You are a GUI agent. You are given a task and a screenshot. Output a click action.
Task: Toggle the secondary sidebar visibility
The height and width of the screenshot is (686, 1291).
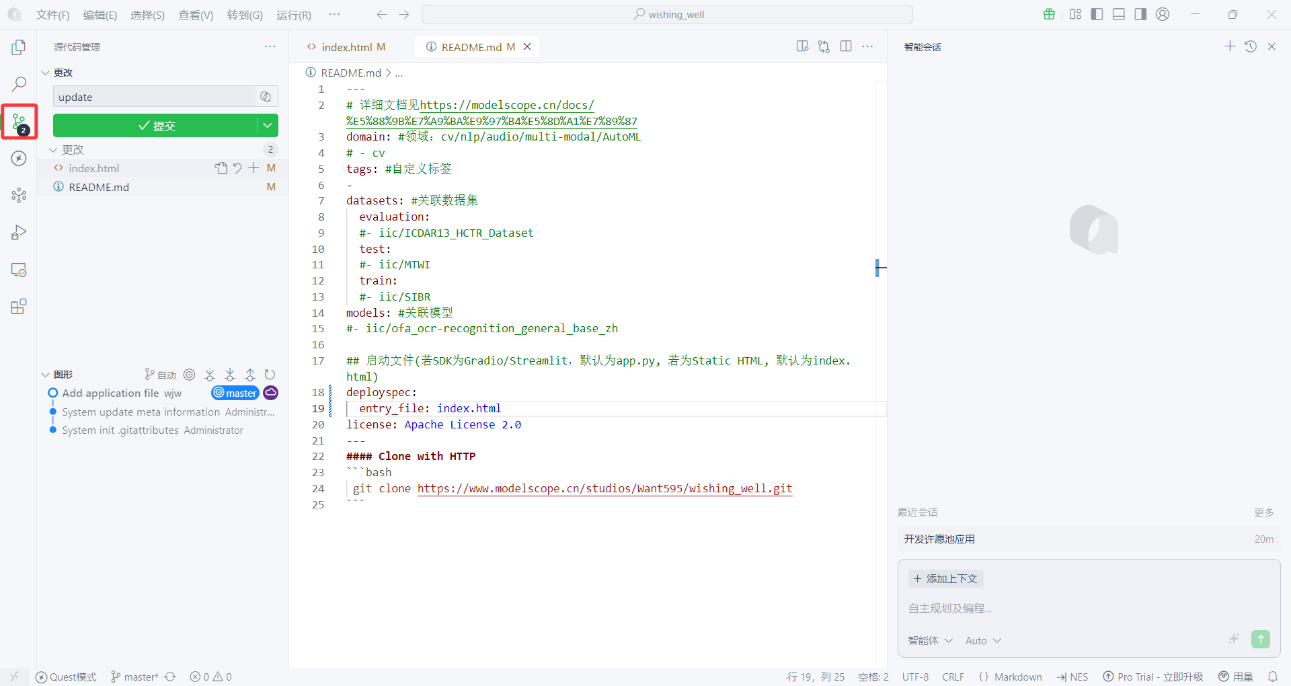click(1140, 14)
